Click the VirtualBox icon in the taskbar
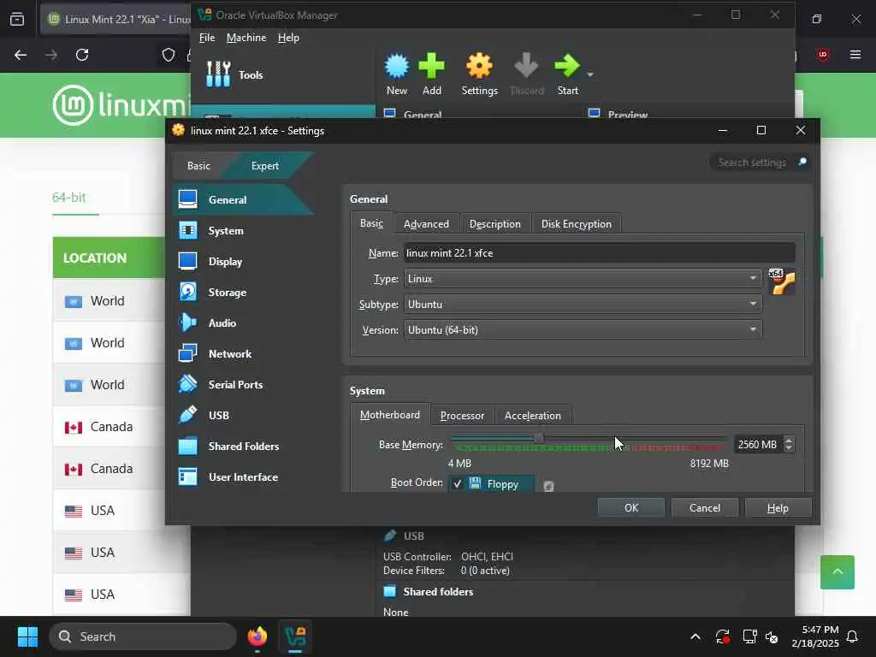The width and height of the screenshot is (876, 657). [x=295, y=636]
